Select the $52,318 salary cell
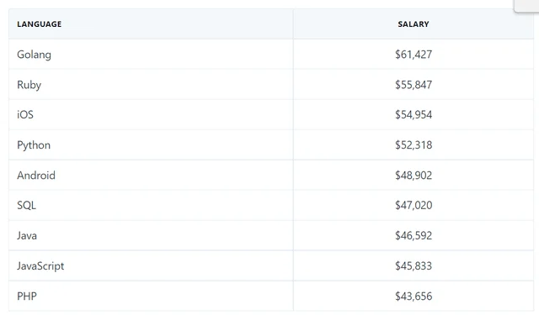 click(x=414, y=145)
